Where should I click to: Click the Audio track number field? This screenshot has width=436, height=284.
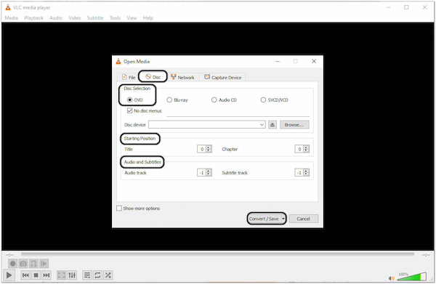(x=201, y=173)
